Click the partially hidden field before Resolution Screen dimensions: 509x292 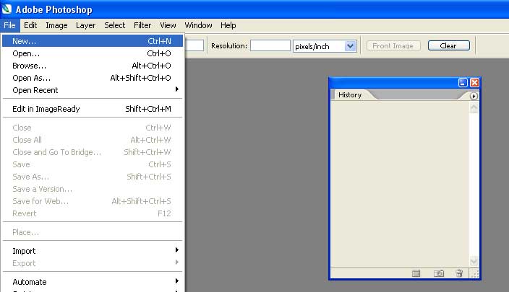click(194, 45)
